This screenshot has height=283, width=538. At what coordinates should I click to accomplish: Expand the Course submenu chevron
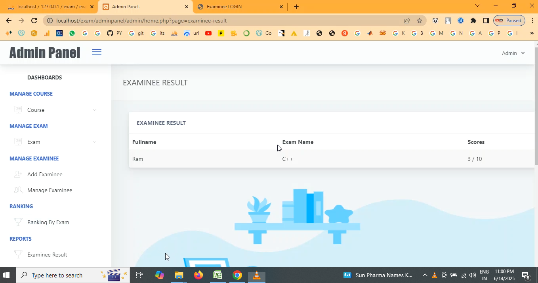[x=94, y=110]
